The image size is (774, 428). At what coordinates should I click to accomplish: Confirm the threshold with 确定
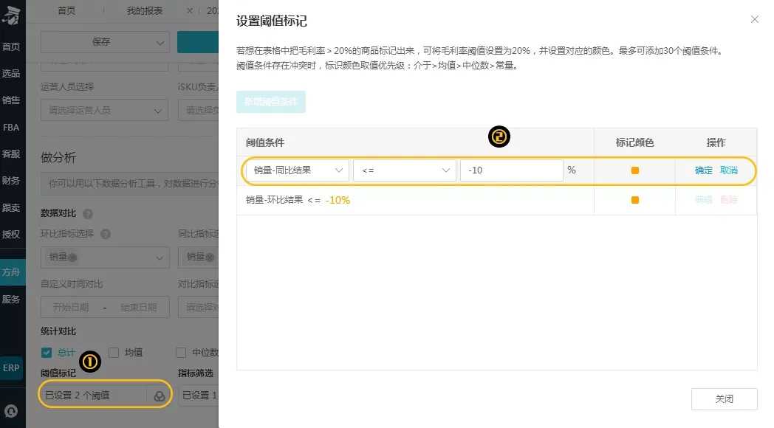point(703,170)
